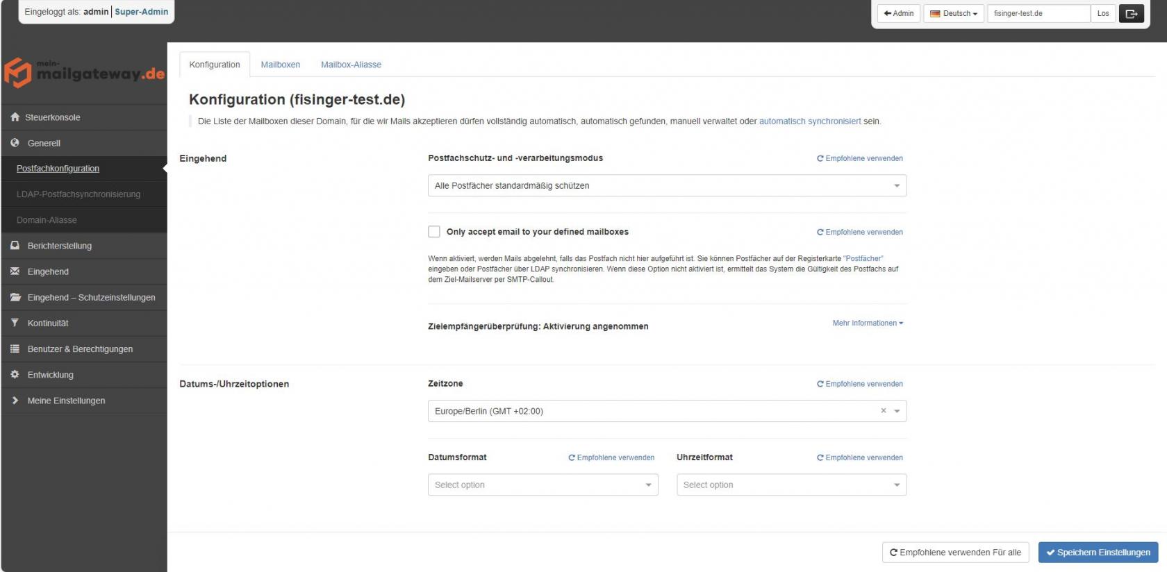Click the "Postfächer" link in description
This screenshot has width=1167, height=572.
click(x=863, y=258)
